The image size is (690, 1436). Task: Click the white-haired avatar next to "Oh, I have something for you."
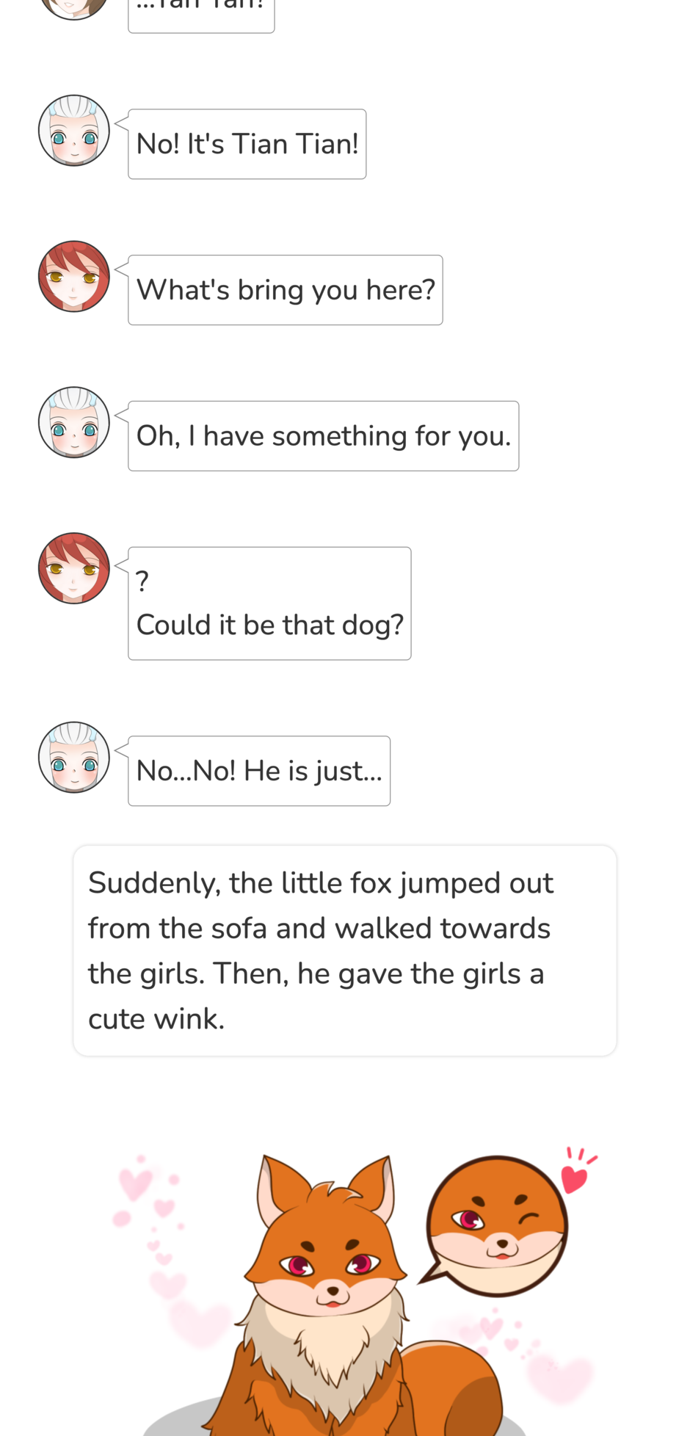tap(74, 423)
